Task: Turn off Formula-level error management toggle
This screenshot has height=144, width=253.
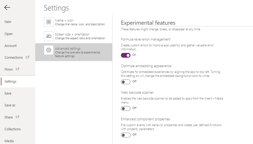Action: (126, 55)
